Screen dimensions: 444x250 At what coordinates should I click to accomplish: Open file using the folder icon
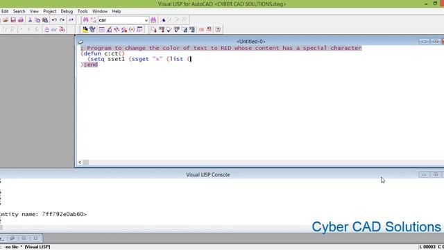coord(6,20)
